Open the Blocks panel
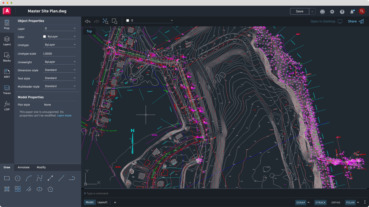 tap(7, 57)
